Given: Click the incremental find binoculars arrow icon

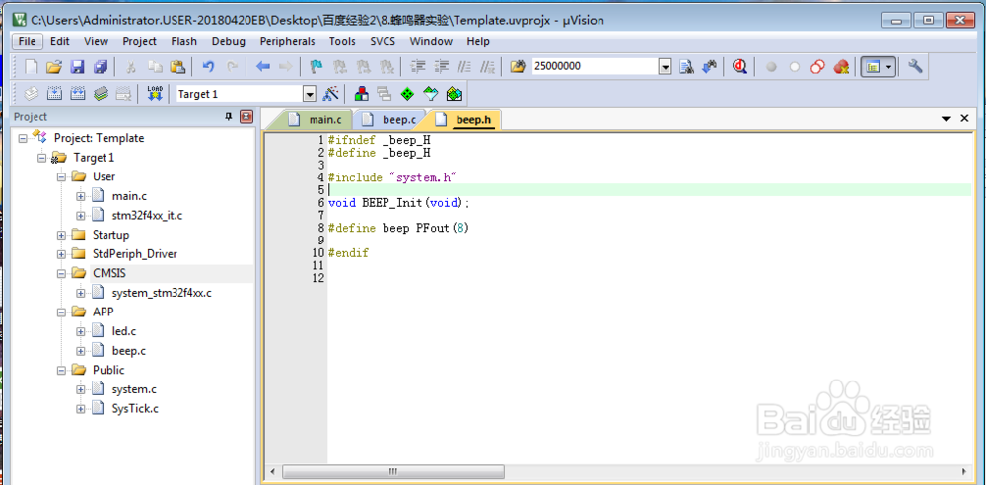Looking at the screenshot, I should pos(709,67).
